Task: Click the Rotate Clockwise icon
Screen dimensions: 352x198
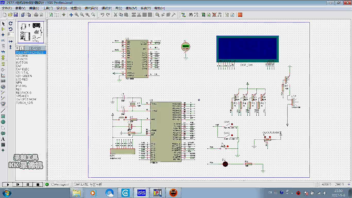Action: click(11, 23)
